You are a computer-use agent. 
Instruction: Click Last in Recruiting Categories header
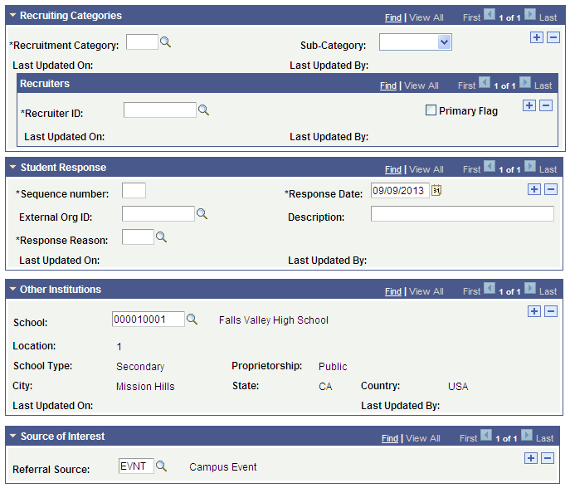click(x=548, y=17)
